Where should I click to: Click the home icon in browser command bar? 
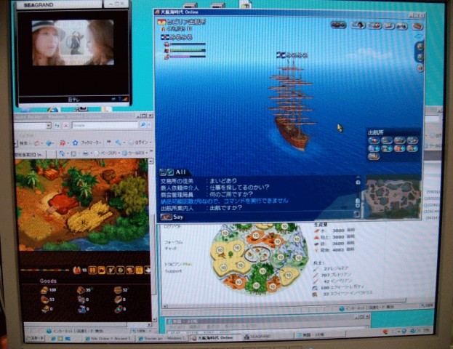click(x=62, y=153)
